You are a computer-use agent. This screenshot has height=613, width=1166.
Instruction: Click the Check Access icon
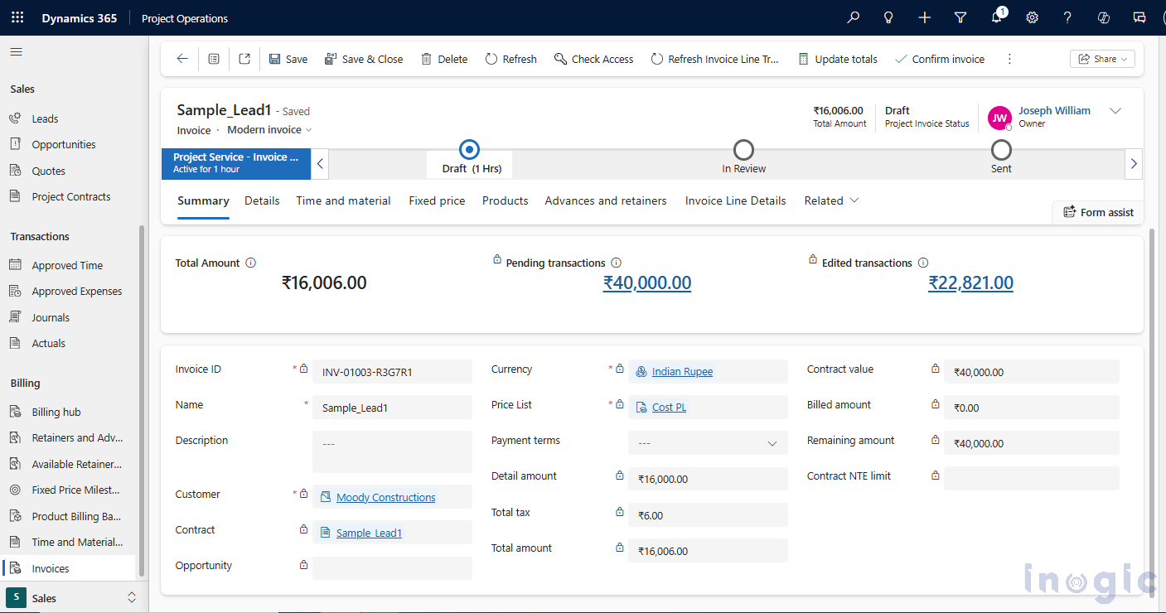(561, 59)
